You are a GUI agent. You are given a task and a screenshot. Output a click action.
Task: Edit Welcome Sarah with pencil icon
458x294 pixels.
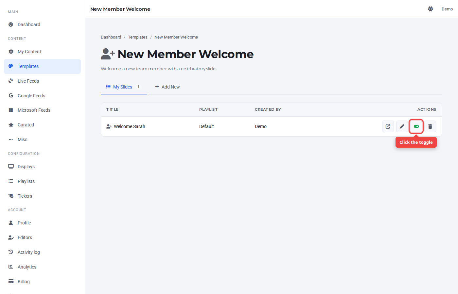(402, 126)
